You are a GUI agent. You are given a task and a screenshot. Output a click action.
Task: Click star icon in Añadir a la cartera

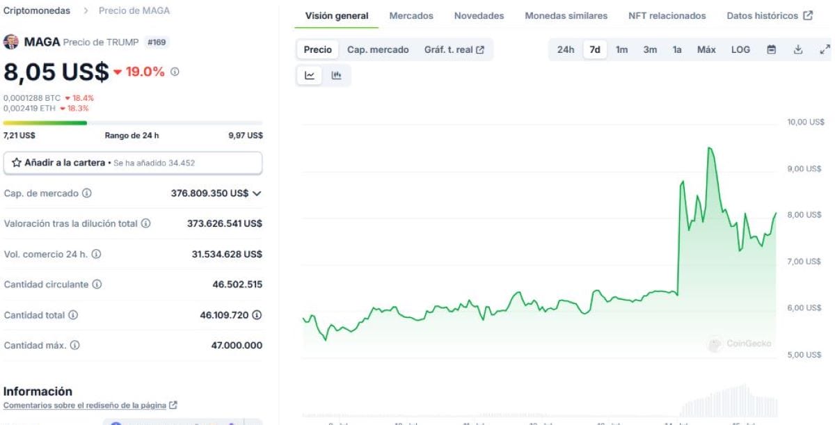pos(17,163)
